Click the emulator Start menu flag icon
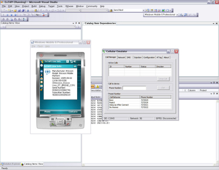219x170 pixels. coord(42,61)
